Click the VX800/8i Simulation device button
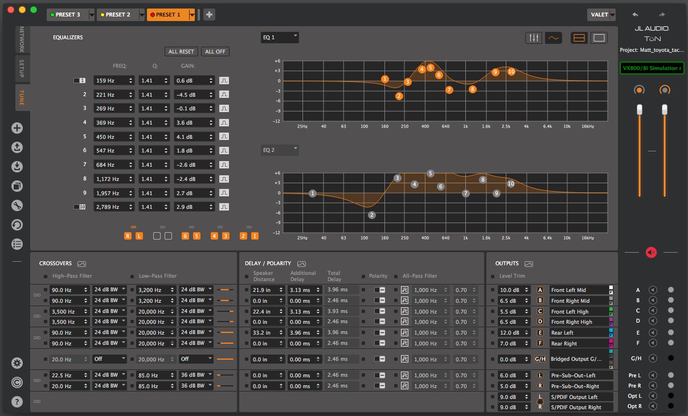The width and height of the screenshot is (688, 416). [x=652, y=68]
